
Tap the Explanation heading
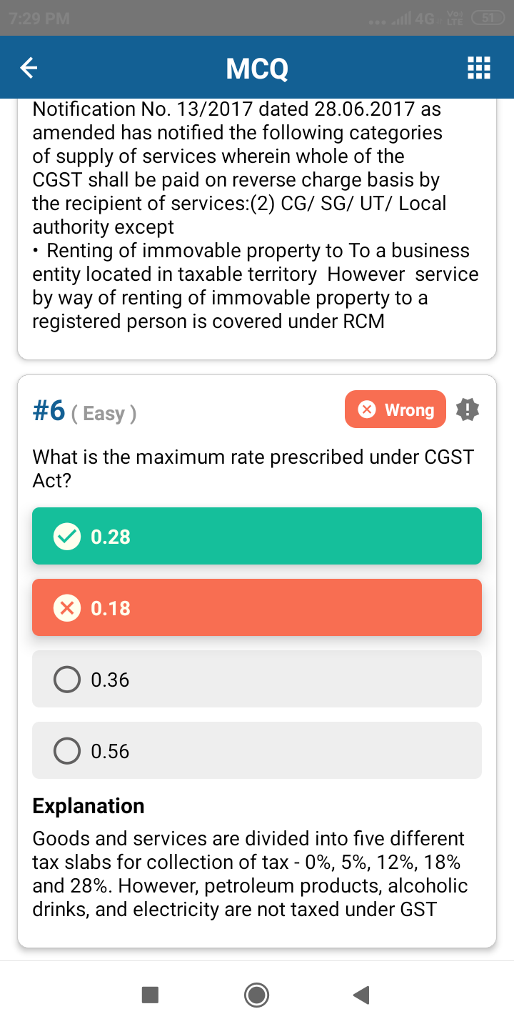tap(89, 806)
